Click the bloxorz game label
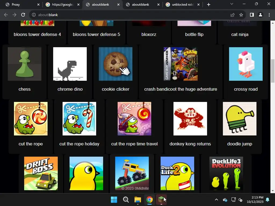 pyautogui.click(x=149, y=34)
